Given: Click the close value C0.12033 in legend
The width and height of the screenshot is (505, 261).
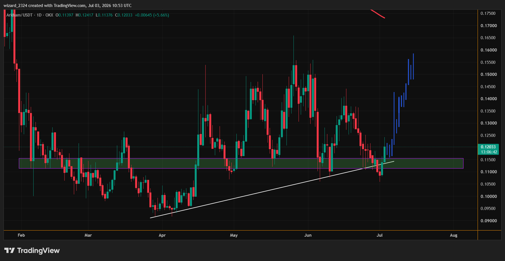Looking at the screenshot, I should 124,15.
